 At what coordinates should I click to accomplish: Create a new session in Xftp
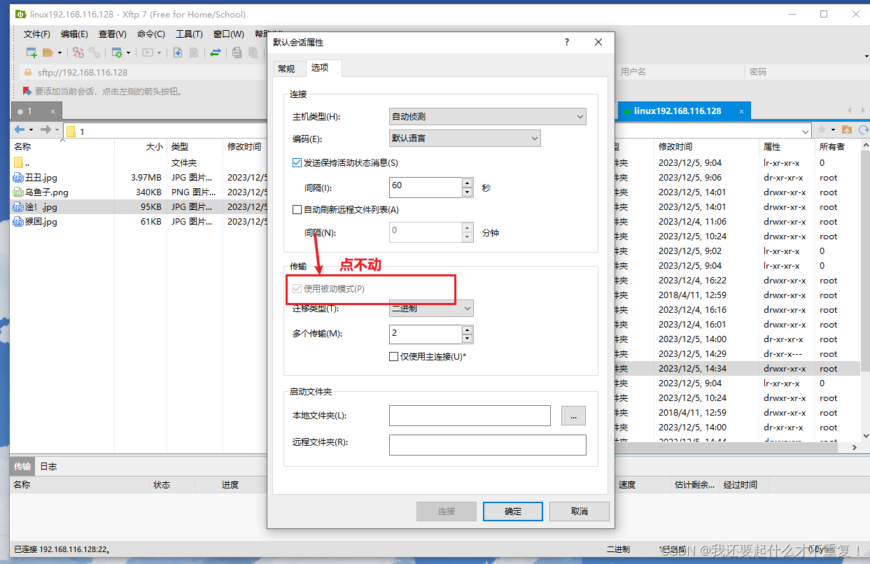(x=30, y=52)
